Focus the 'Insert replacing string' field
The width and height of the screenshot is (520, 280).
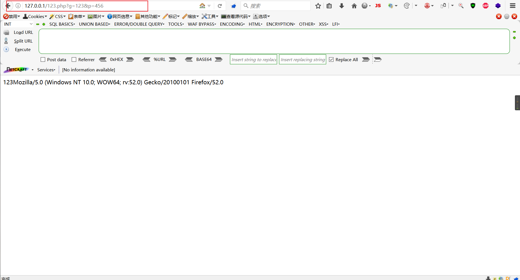[302, 59]
